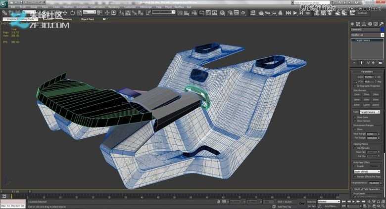Click the help search keyword field
Image resolution: width=386 pixels, height=209 pixels.
click(x=312, y=2)
